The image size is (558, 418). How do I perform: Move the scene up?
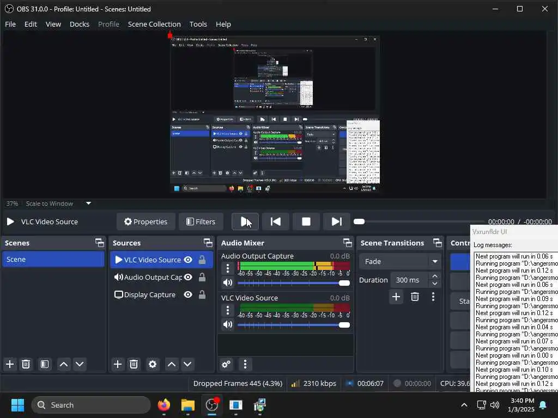click(64, 364)
